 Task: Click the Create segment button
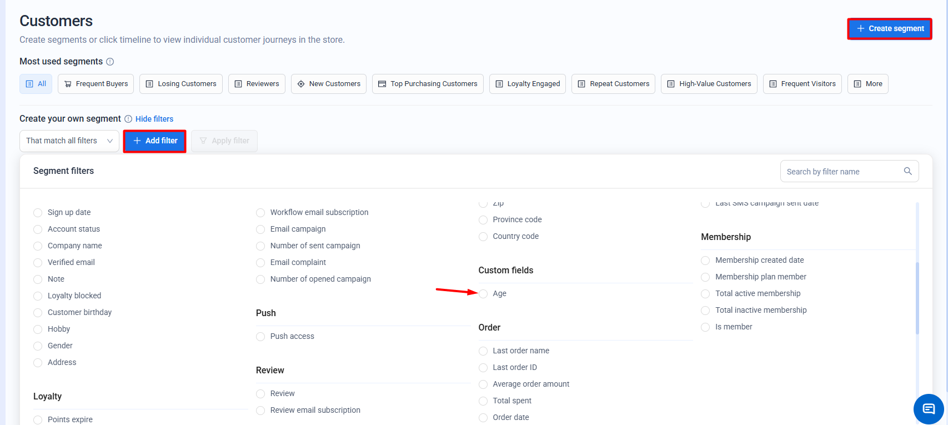(x=890, y=29)
